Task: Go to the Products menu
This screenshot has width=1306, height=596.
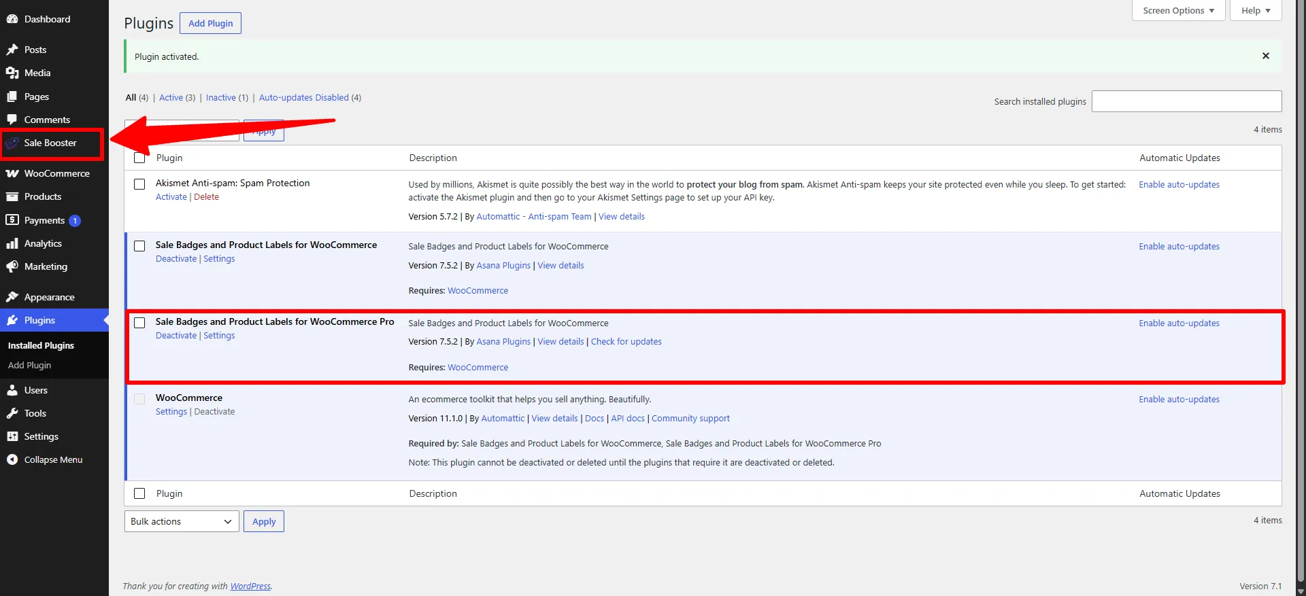Action: tap(54, 196)
